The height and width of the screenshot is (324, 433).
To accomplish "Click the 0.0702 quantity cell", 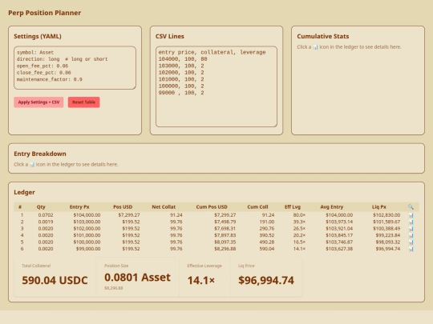I will (46, 215).
